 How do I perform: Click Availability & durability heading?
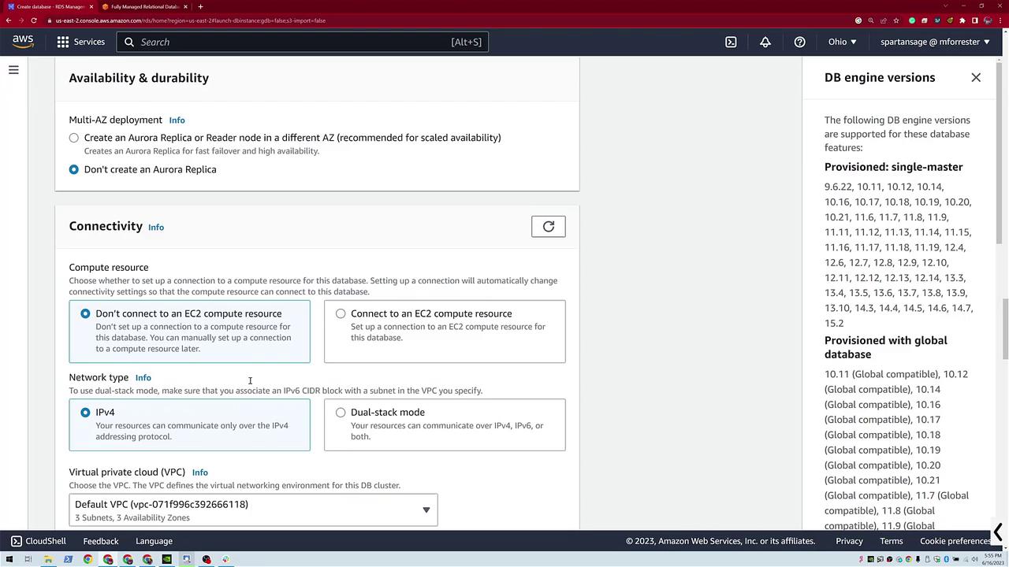(139, 78)
